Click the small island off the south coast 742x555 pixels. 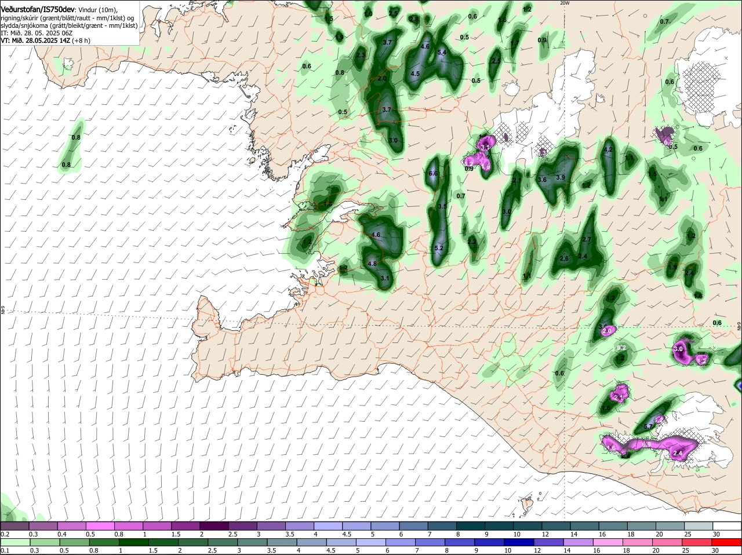coord(527,505)
